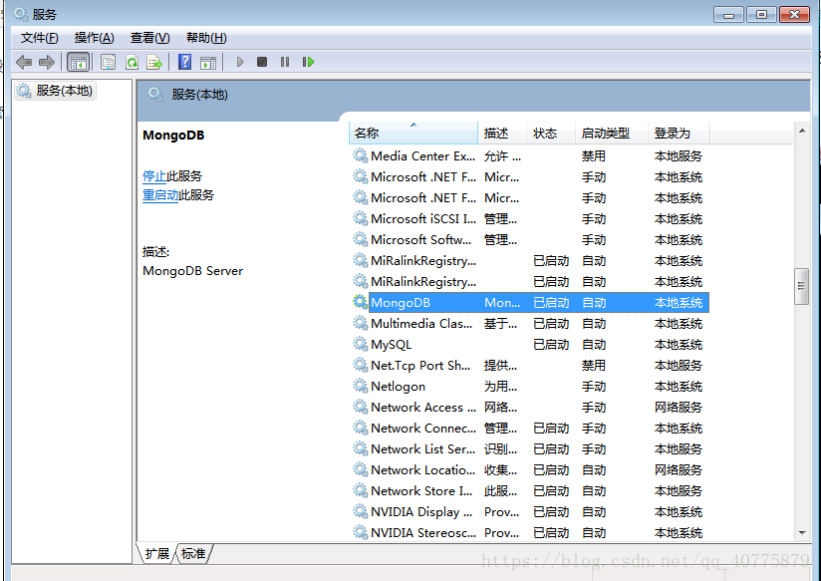The height and width of the screenshot is (581, 821).
Task: Sort by the 启动类型 column header
Action: point(612,134)
